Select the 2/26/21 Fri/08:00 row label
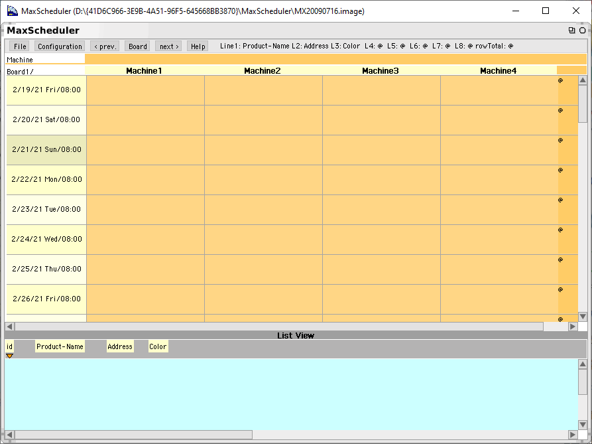The image size is (592, 444). click(46, 299)
